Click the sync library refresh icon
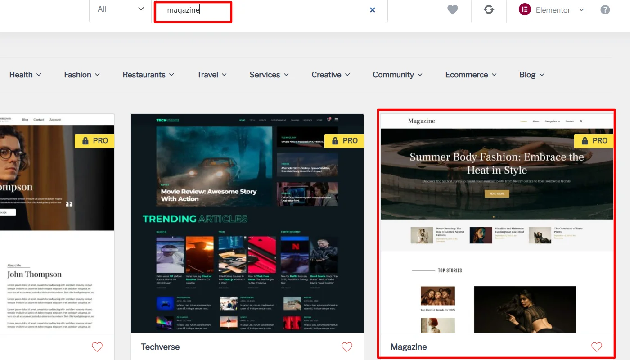Viewport: 630px width, 360px height. pos(489,10)
